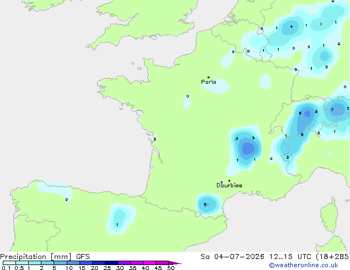Click the value 7 over the Alps

(x=332, y=110)
